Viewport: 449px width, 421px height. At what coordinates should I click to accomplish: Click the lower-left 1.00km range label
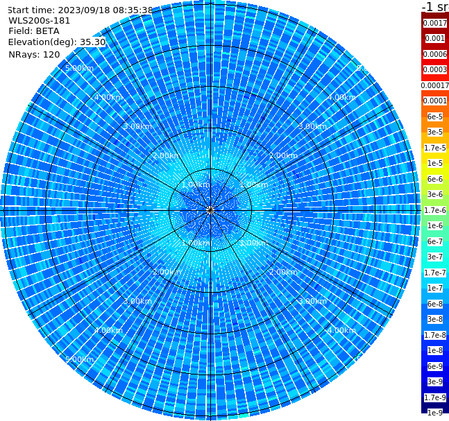[196, 243]
